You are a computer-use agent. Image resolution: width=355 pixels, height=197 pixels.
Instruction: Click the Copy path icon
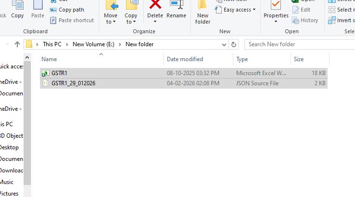[x=53, y=10]
